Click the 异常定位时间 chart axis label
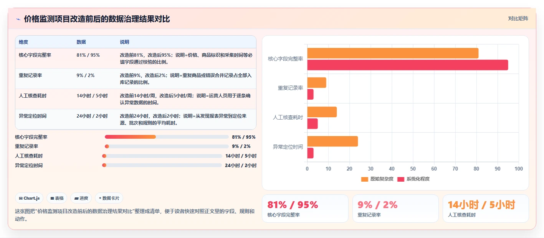The height and width of the screenshot is (238, 544). tap(288, 147)
